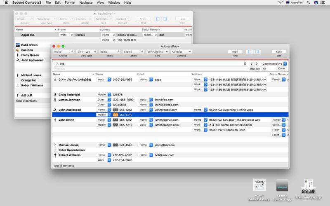330x206 pixels.
Task: Go to next search match
Action: (x=257, y=63)
